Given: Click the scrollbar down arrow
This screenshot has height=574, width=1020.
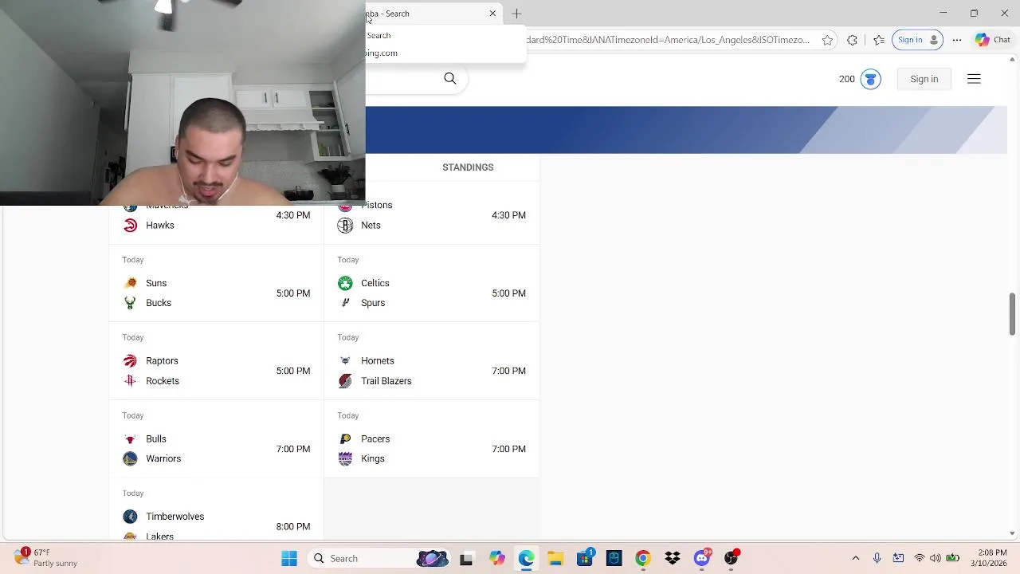Looking at the screenshot, I should [1013, 533].
